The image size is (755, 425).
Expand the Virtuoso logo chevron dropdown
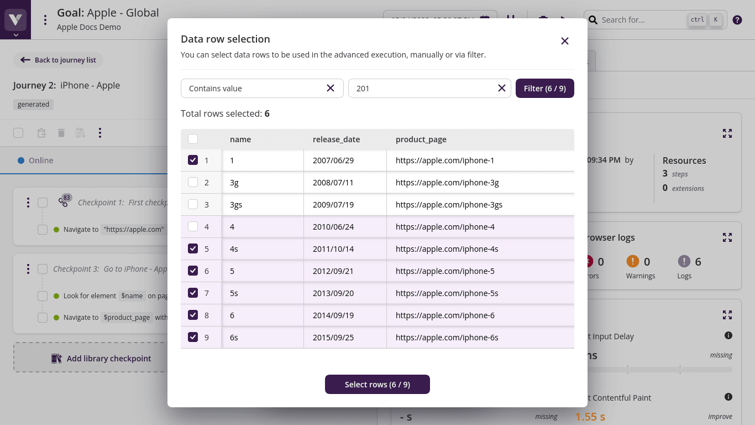click(x=15, y=34)
